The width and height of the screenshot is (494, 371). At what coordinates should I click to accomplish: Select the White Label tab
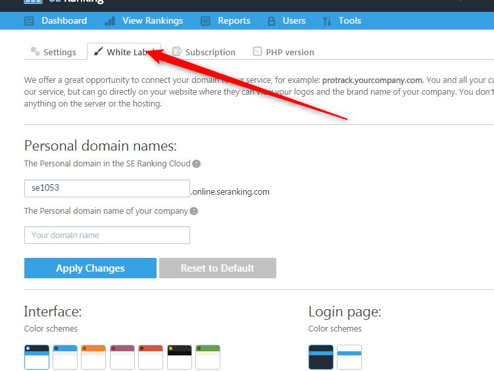(x=124, y=52)
